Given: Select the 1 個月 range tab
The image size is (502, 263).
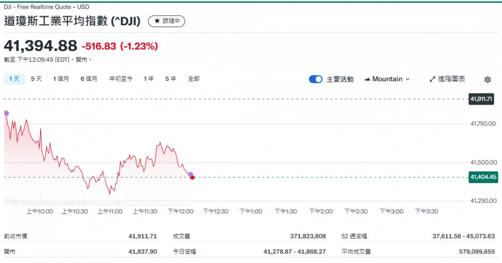Looking at the screenshot, I should (61, 79).
